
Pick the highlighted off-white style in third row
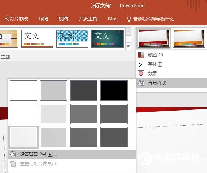23,137
